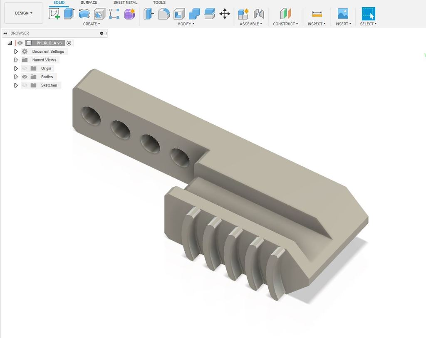
Task: Select the Joint tool under Assemble
Action: pos(259,14)
